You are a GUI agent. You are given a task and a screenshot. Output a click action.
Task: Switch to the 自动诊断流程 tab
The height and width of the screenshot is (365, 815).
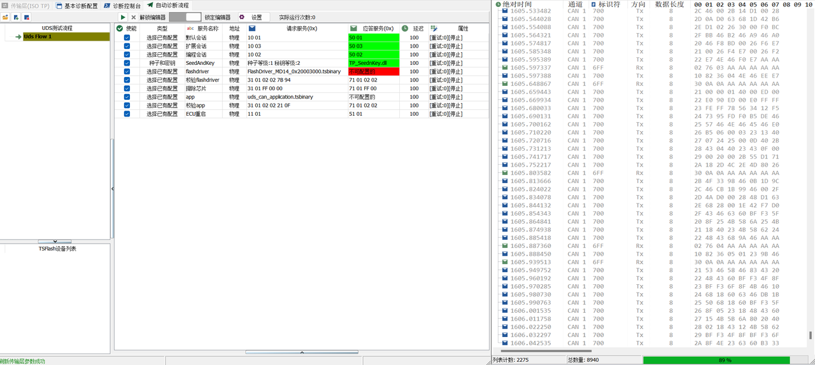pos(167,5)
